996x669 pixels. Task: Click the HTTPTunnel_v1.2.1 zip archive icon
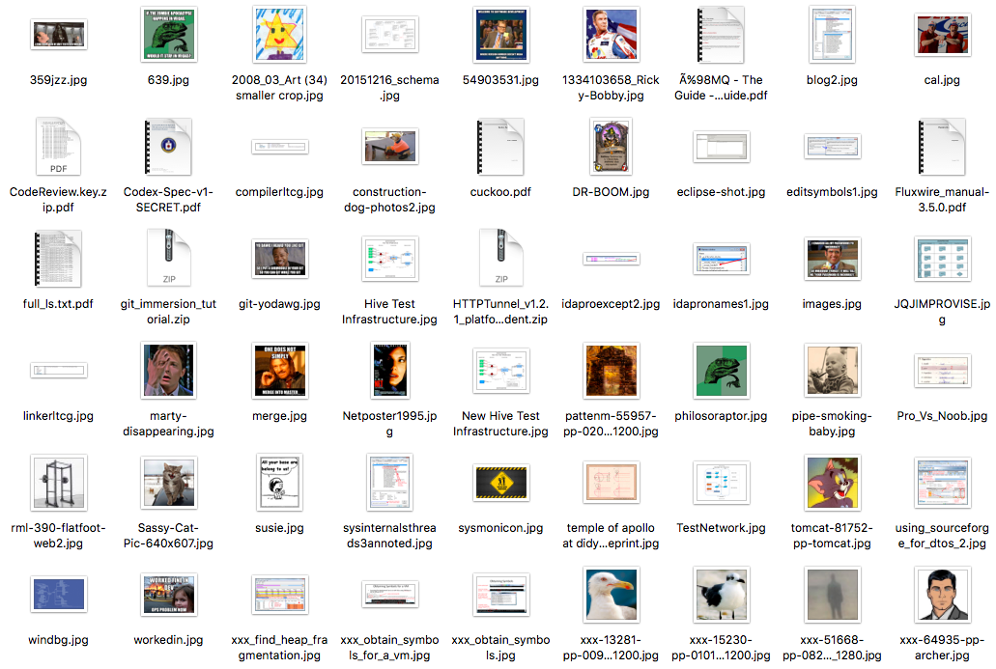point(500,259)
